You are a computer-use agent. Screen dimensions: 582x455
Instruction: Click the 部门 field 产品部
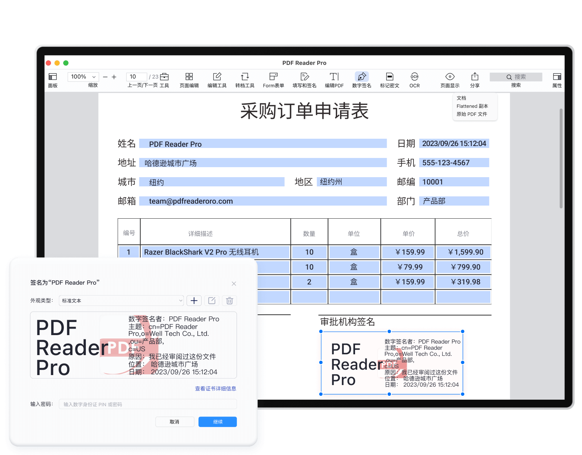point(454,201)
